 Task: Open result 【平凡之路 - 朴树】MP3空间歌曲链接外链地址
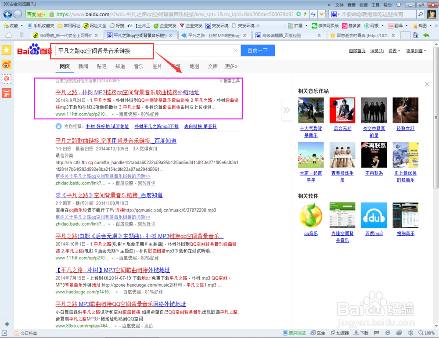point(112,270)
